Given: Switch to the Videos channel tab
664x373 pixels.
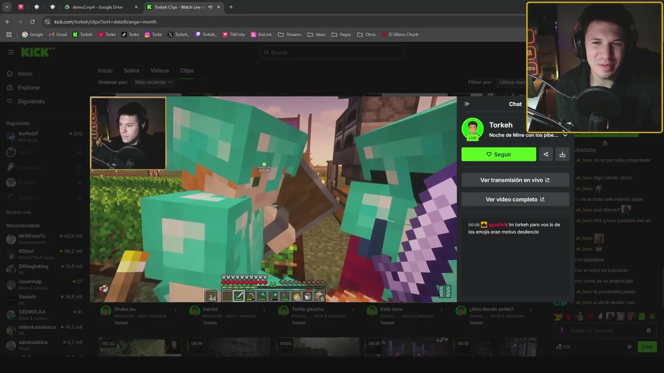Looking at the screenshot, I should point(160,70).
